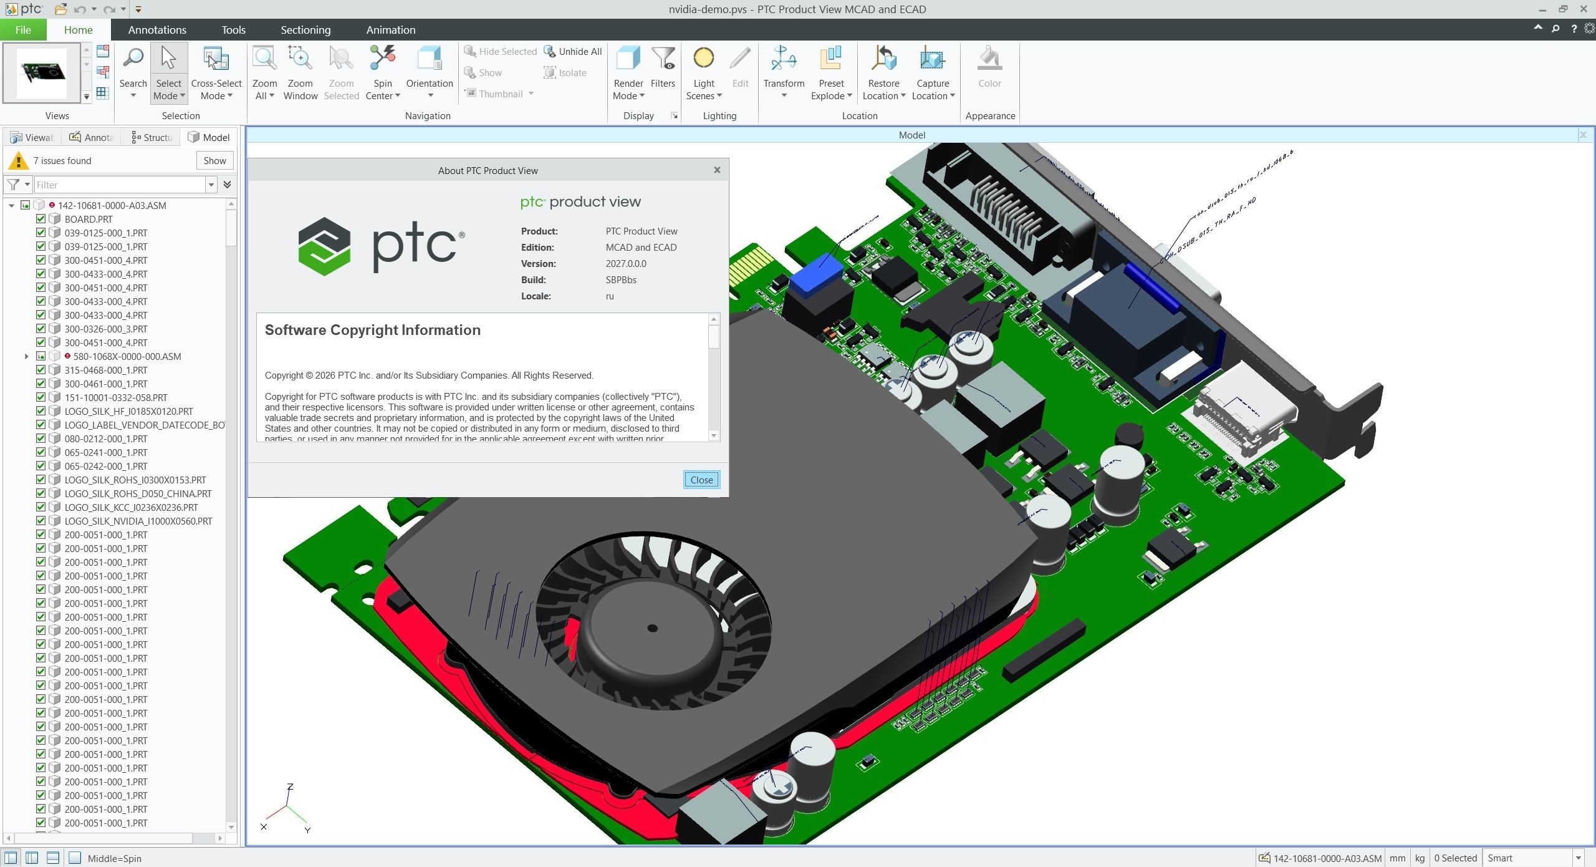Collapse the 142-10681-0000-A03.ASM tree node
Viewport: 1596px width, 867px height.
[x=11, y=205]
